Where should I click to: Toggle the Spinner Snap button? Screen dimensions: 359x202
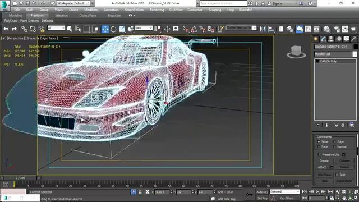click(x=211, y=29)
